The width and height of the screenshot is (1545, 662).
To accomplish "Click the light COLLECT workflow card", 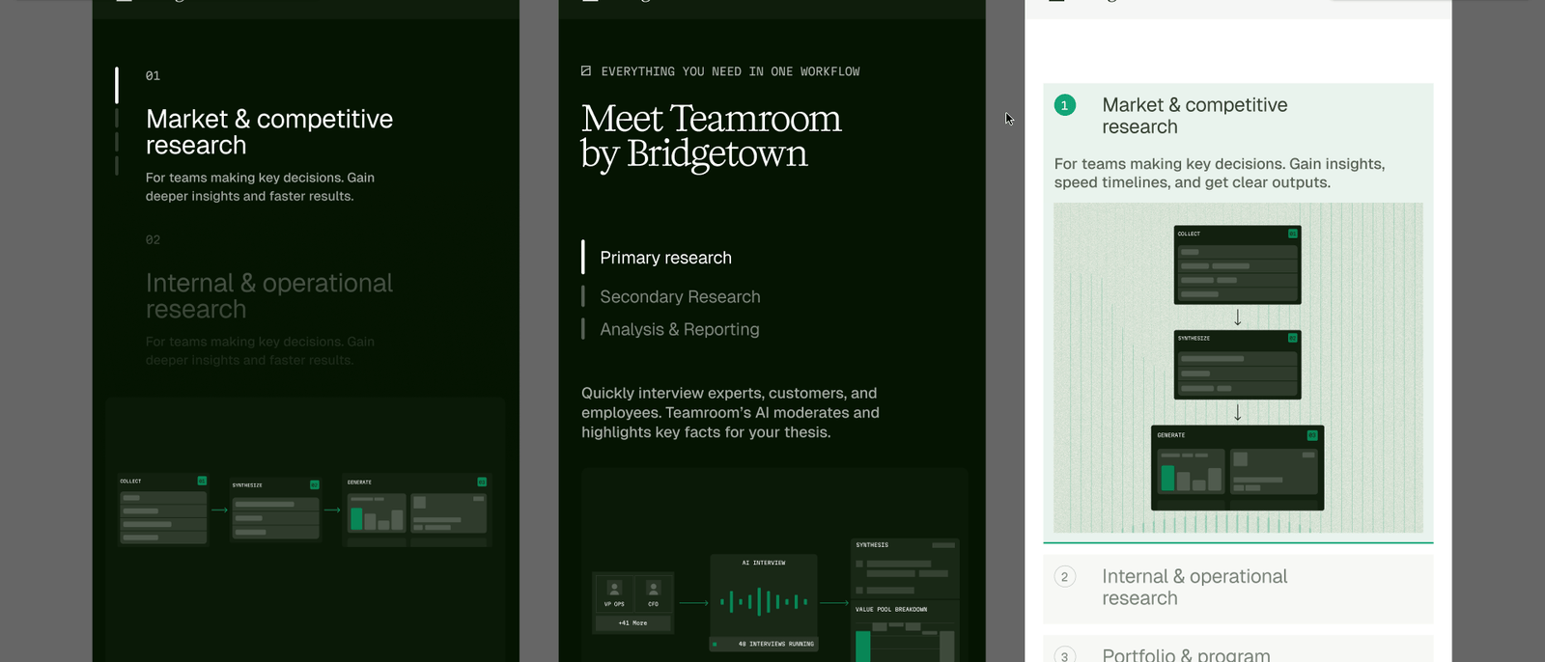I will pyautogui.click(x=1237, y=264).
